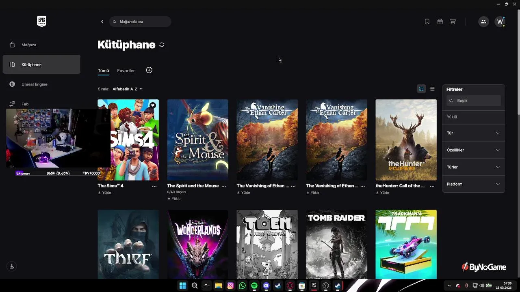Open WhatsApp from the taskbar
520x292 pixels.
coord(243,286)
